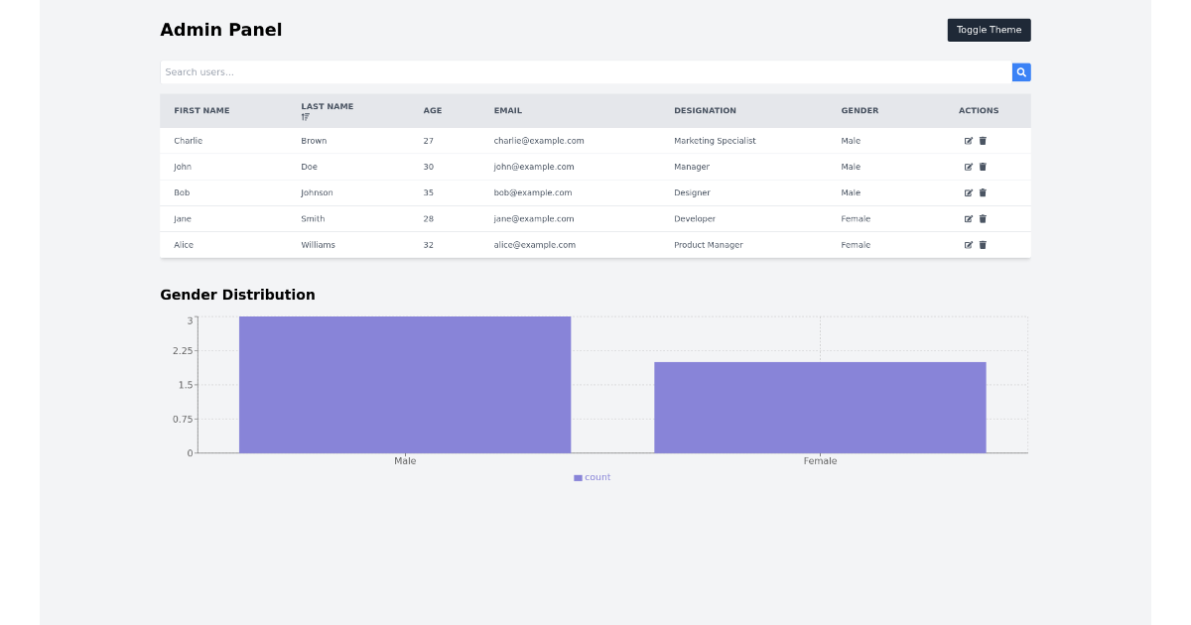Delete Alice Williams with the trash icon
The width and height of the screenshot is (1191, 625).
[983, 245]
